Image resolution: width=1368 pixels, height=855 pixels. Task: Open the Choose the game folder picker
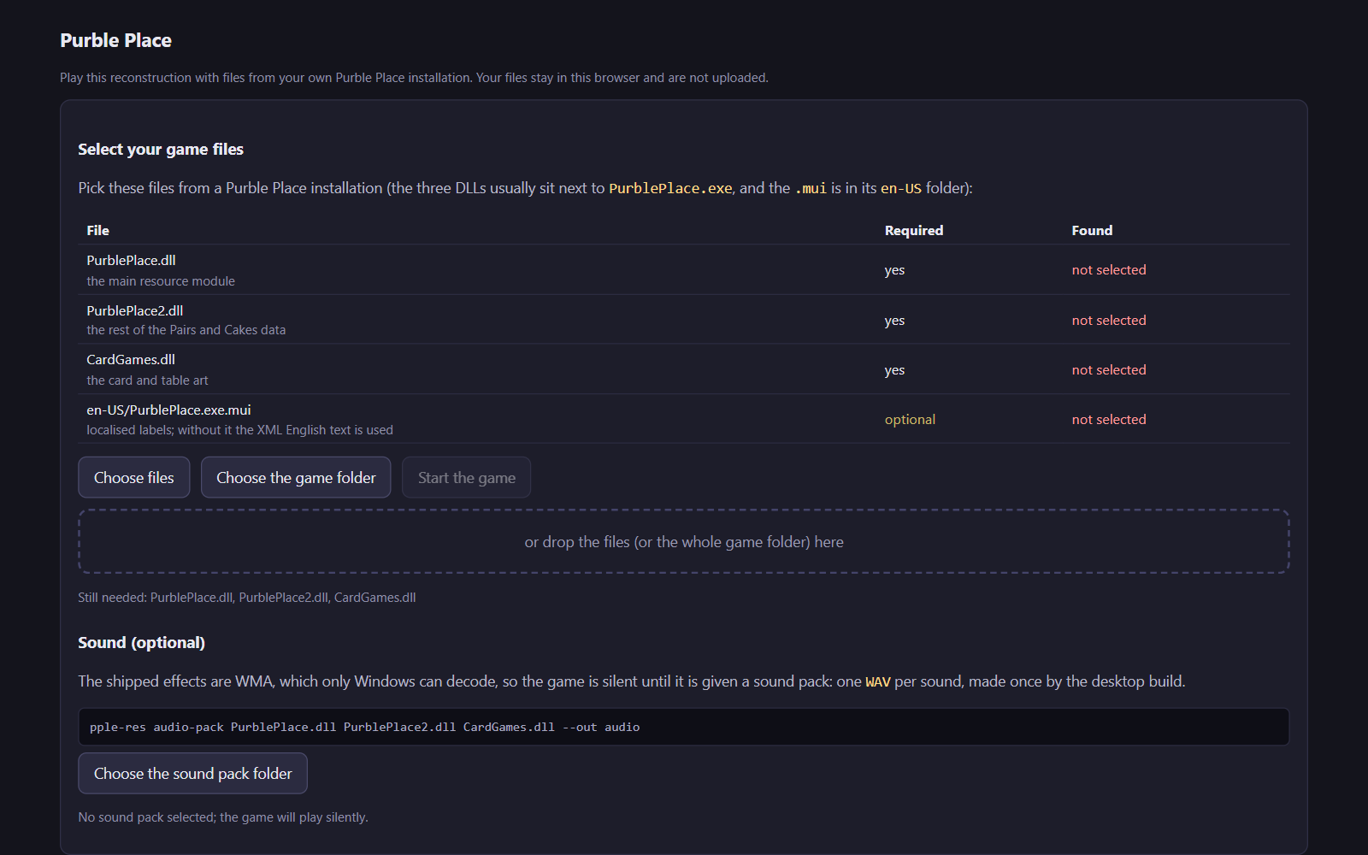point(296,477)
